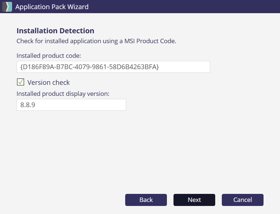
Task: Click the Installation Detection heading
Action: 55,31
